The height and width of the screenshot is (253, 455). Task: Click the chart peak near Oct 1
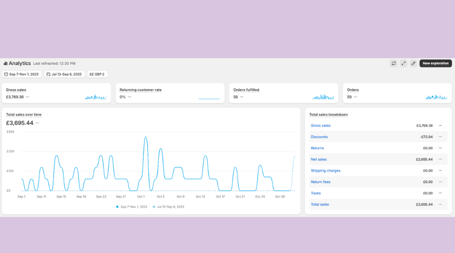click(x=146, y=138)
